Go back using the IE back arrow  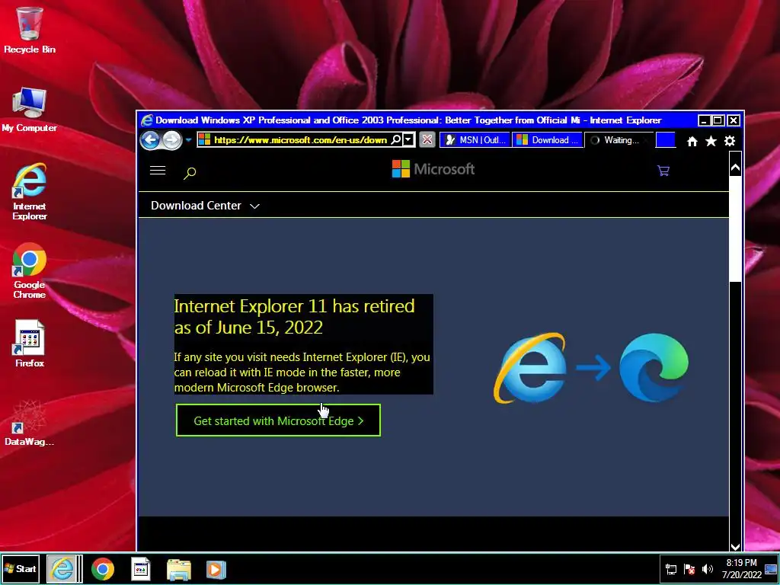click(150, 140)
